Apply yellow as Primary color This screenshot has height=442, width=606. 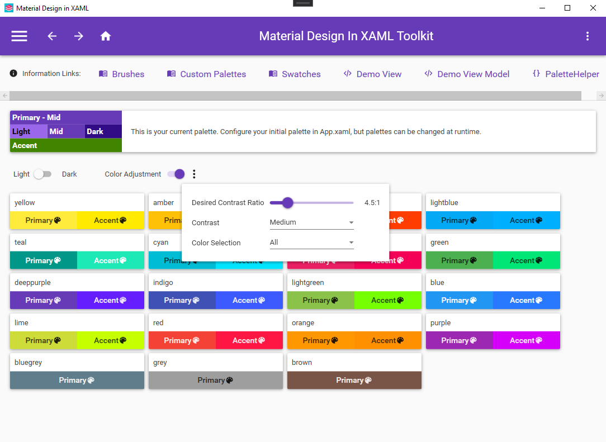[43, 220]
